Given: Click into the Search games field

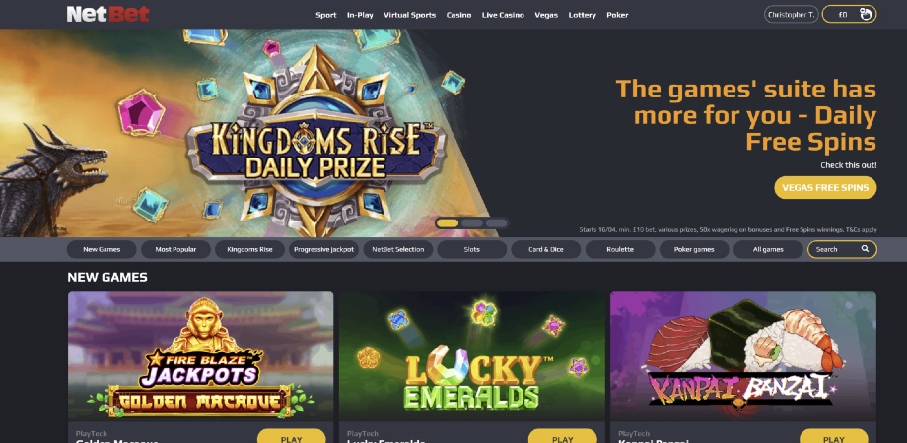Looking at the screenshot, I should pos(842,249).
